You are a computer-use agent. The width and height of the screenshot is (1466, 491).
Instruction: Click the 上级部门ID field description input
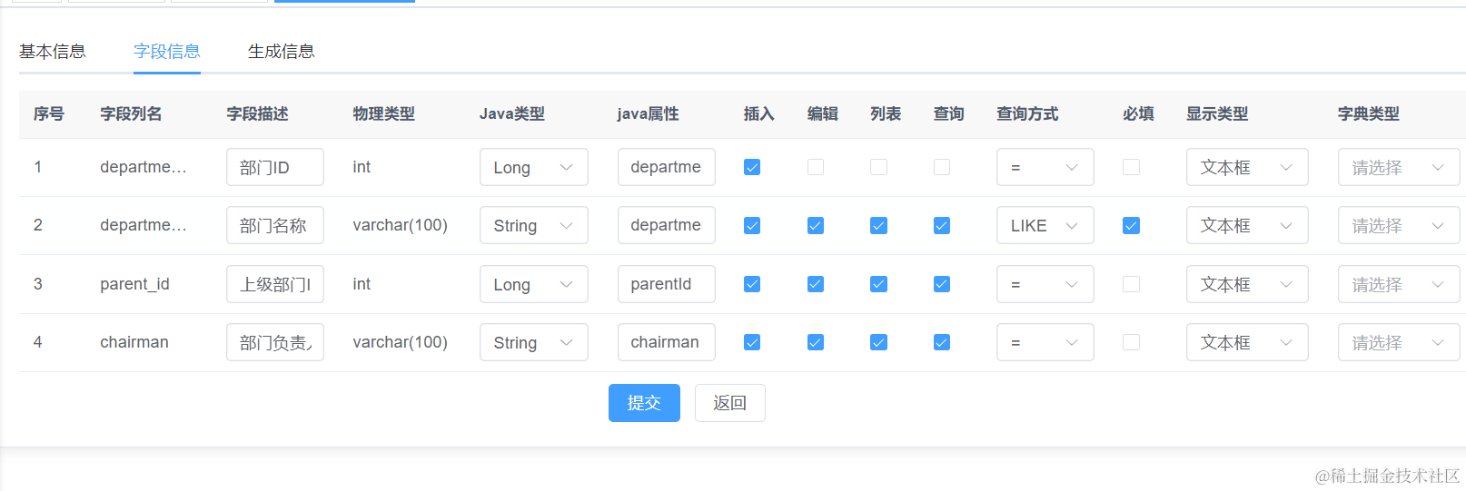[x=274, y=284]
